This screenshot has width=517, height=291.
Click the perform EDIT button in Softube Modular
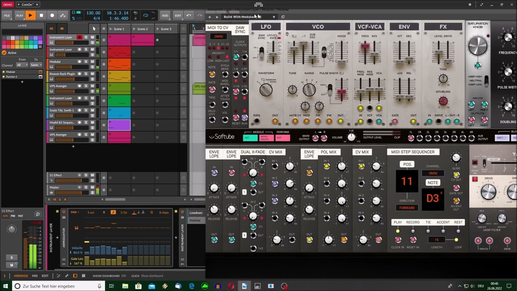[282, 138]
